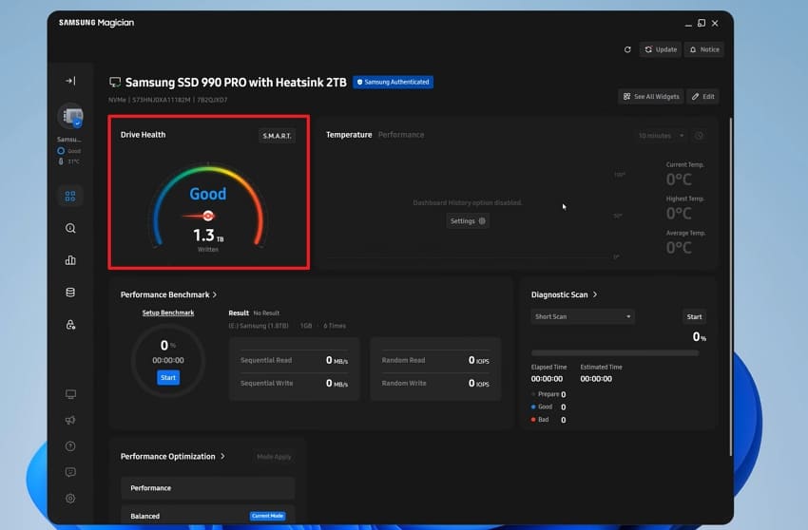This screenshot has height=530, width=808.
Task: Click the drive health gauge
Action: point(208,206)
